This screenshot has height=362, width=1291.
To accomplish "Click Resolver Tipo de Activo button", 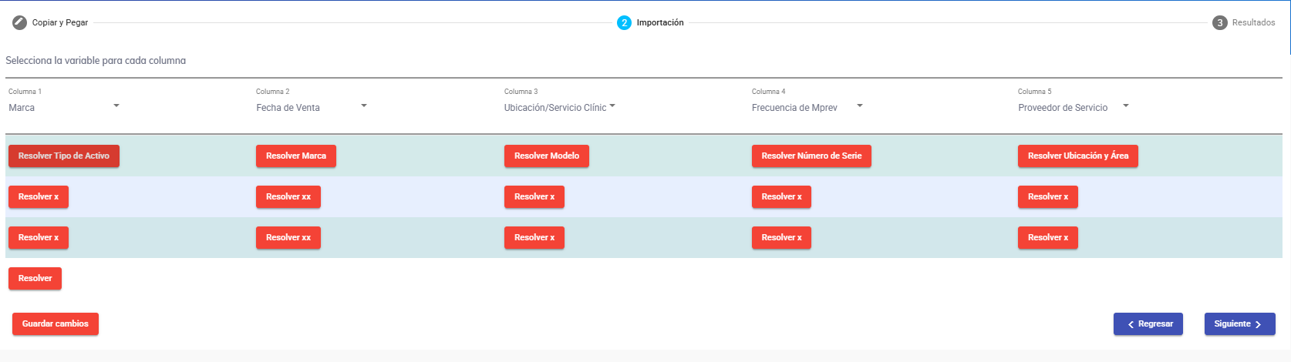I will pos(64,156).
